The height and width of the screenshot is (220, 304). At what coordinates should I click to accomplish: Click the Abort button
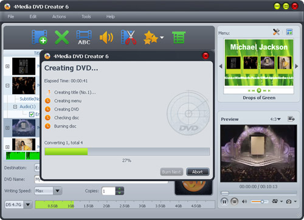pyautogui.click(x=198, y=172)
